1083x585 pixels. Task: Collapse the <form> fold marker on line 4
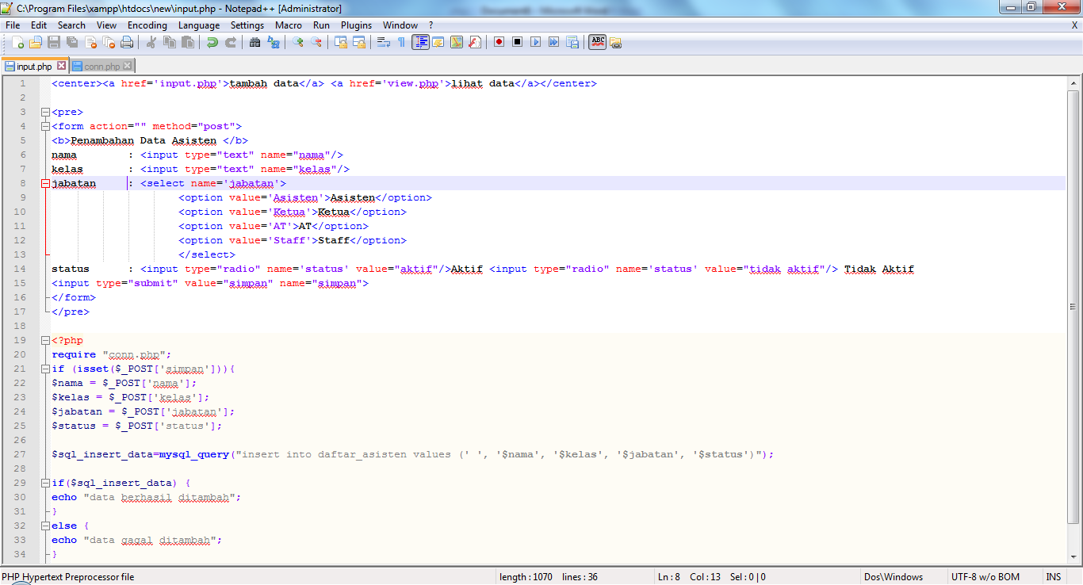pyautogui.click(x=45, y=126)
